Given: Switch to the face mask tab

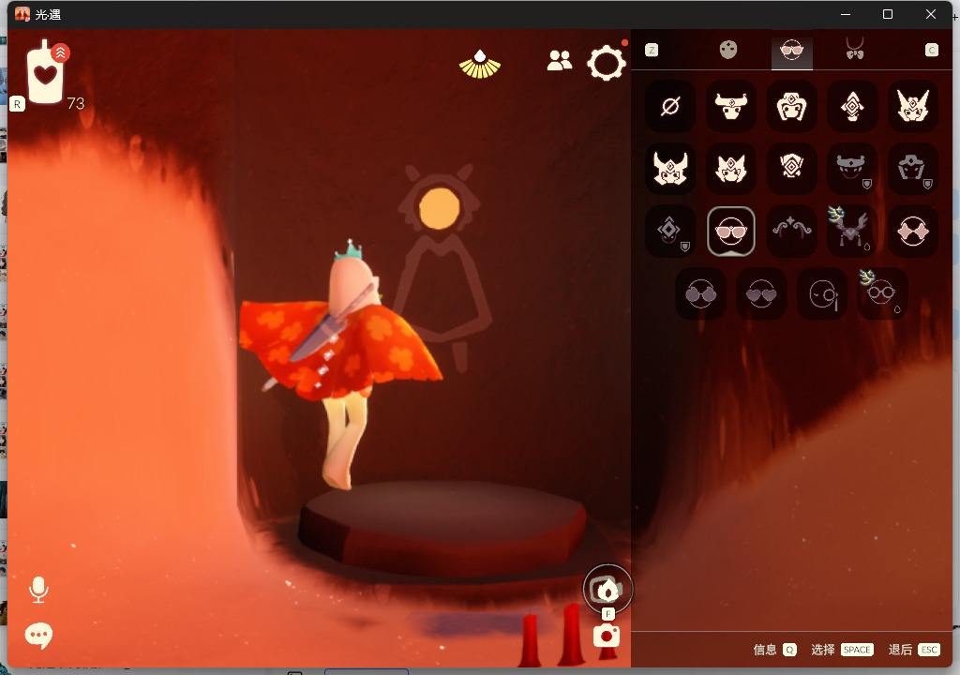Looking at the screenshot, I should 727,50.
